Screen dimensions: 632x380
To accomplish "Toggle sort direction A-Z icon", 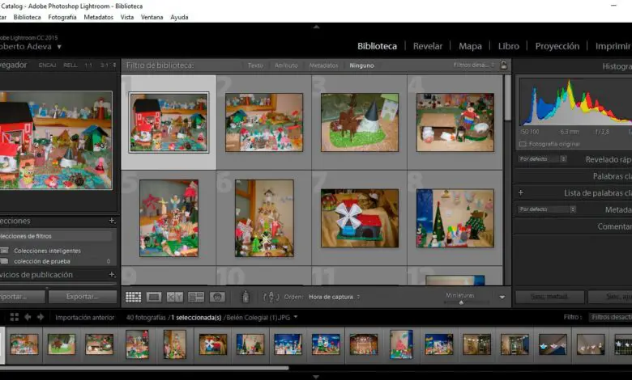I will pos(271,298).
